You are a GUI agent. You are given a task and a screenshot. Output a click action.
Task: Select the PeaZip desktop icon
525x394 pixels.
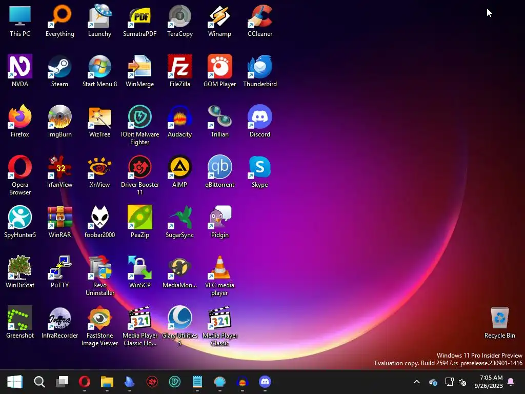point(139,222)
